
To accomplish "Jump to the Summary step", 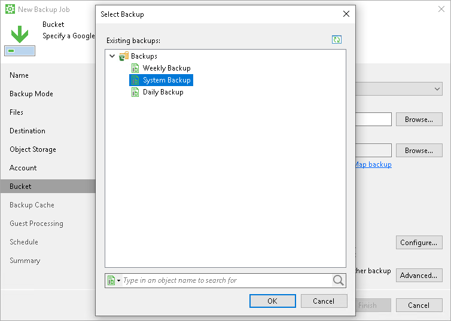I will pos(25,261).
